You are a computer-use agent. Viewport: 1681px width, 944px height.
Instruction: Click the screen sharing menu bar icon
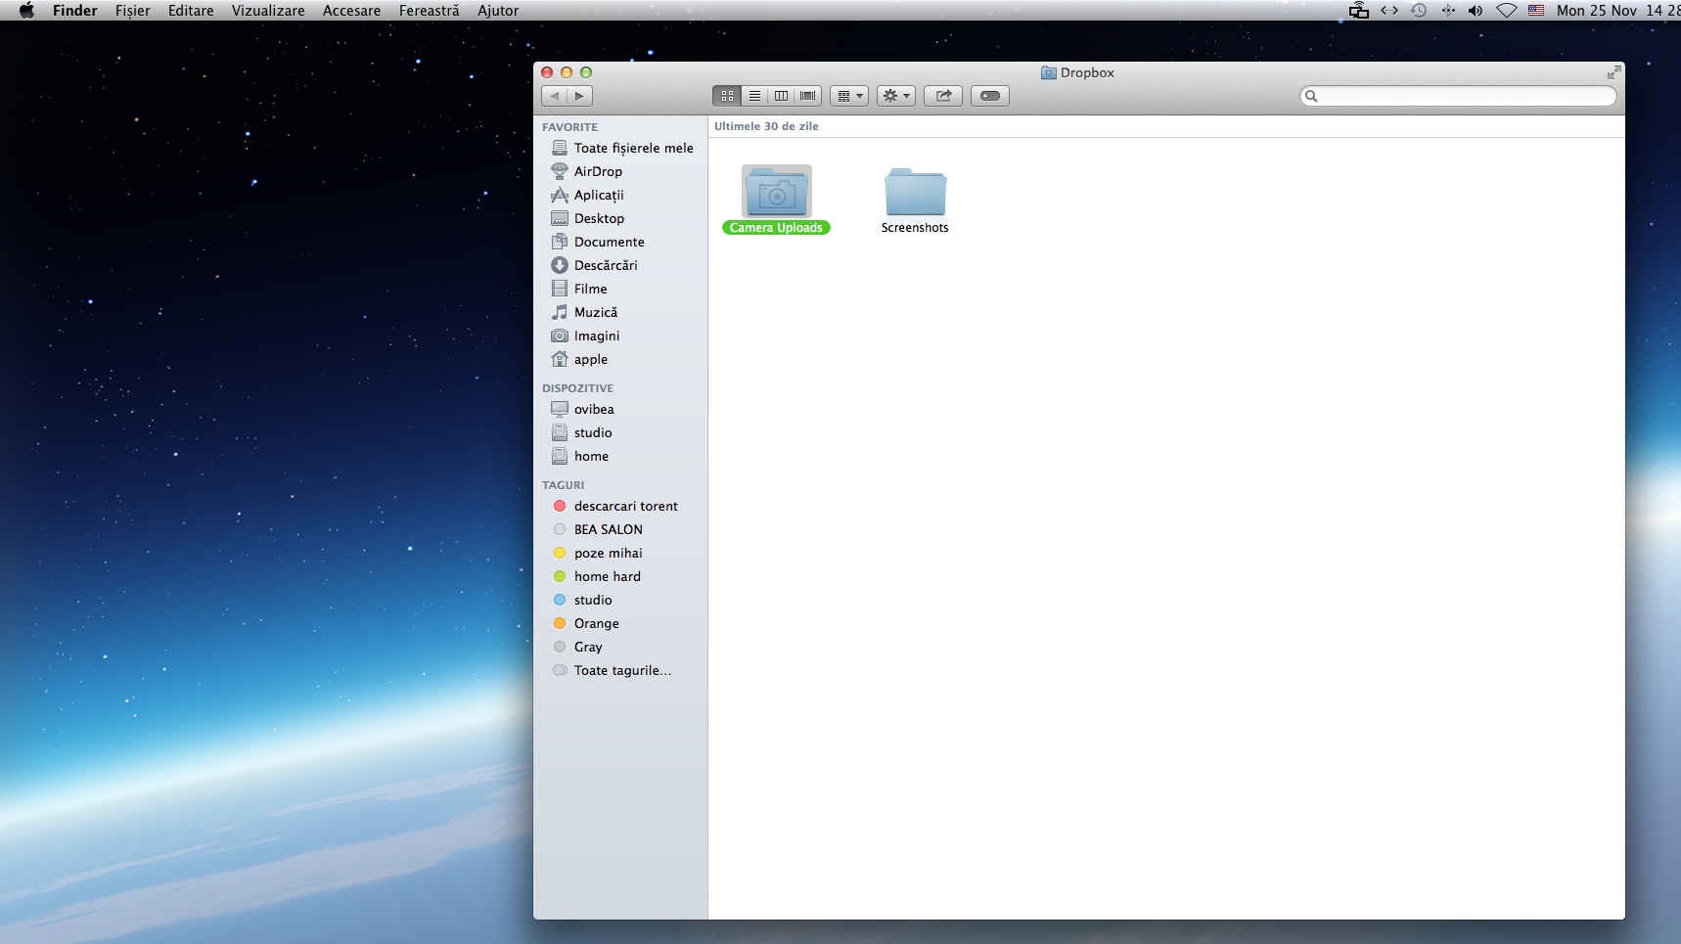pyautogui.click(x=1359, y=11)
